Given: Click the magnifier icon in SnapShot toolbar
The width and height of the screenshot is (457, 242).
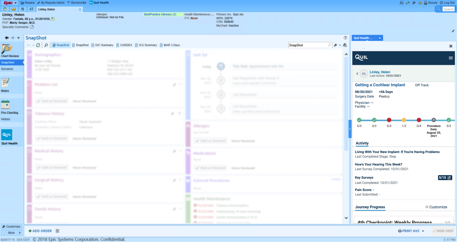Looking at the screenshot, I should point(46,45).
